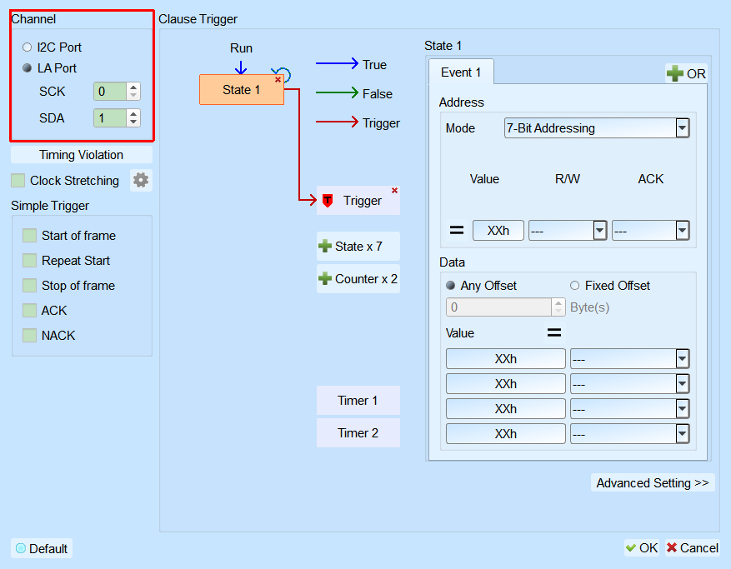Image resolution: width=731 pixels, height=569 pixels.
Task: Check Start of frame trigger
Action: coord(29,235)
